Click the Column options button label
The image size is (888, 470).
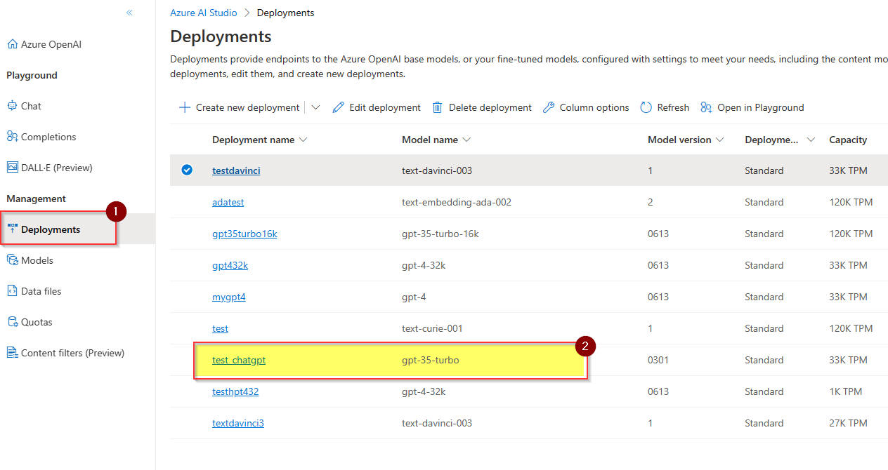(594, 107)
